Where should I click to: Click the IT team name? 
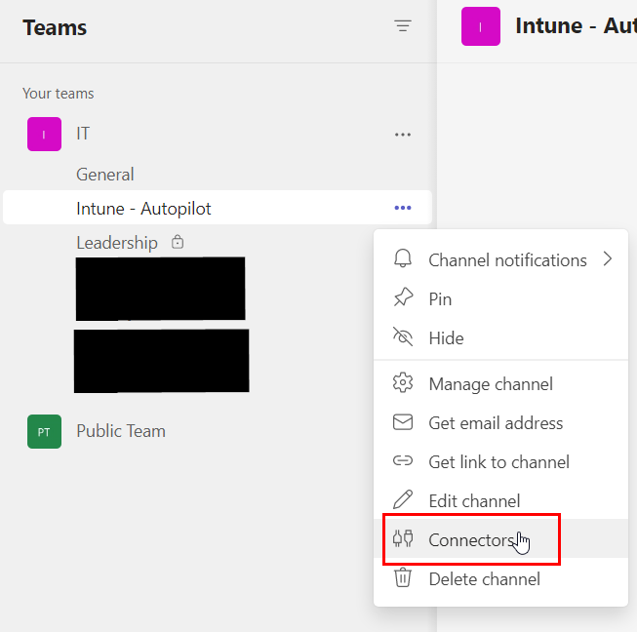[83, 135]
